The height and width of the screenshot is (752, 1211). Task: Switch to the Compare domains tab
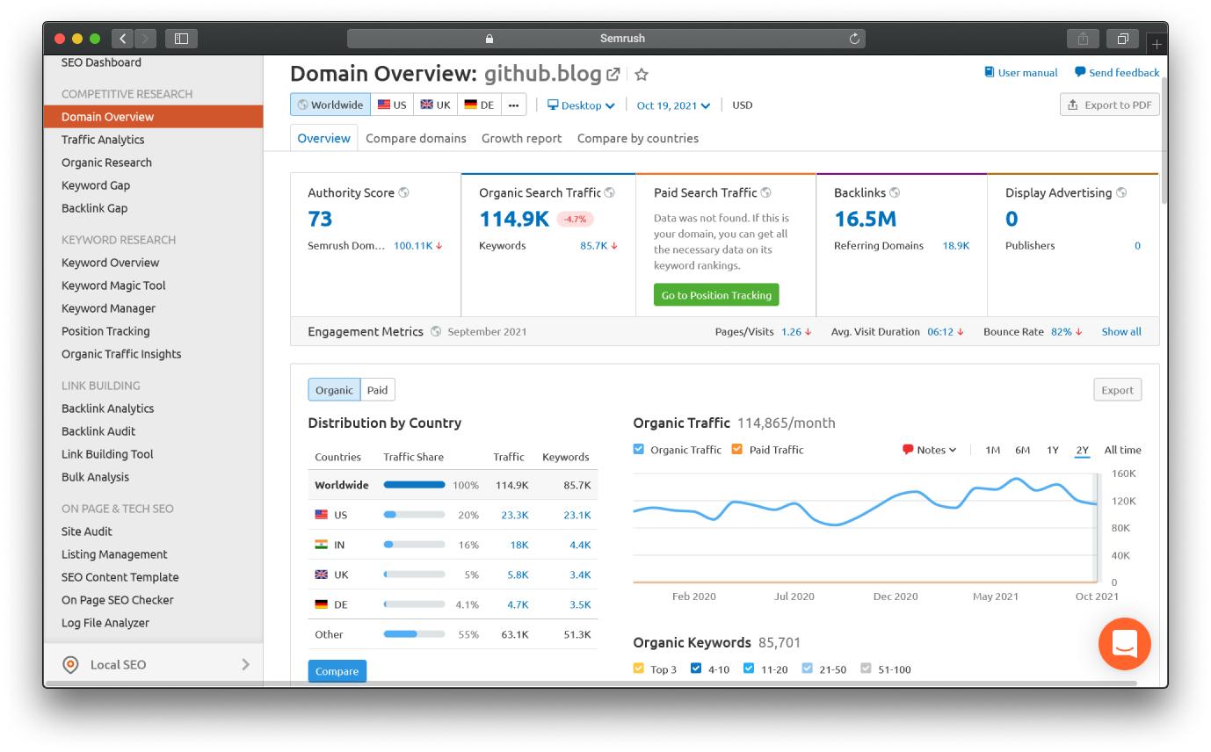[x=416, y=138]
